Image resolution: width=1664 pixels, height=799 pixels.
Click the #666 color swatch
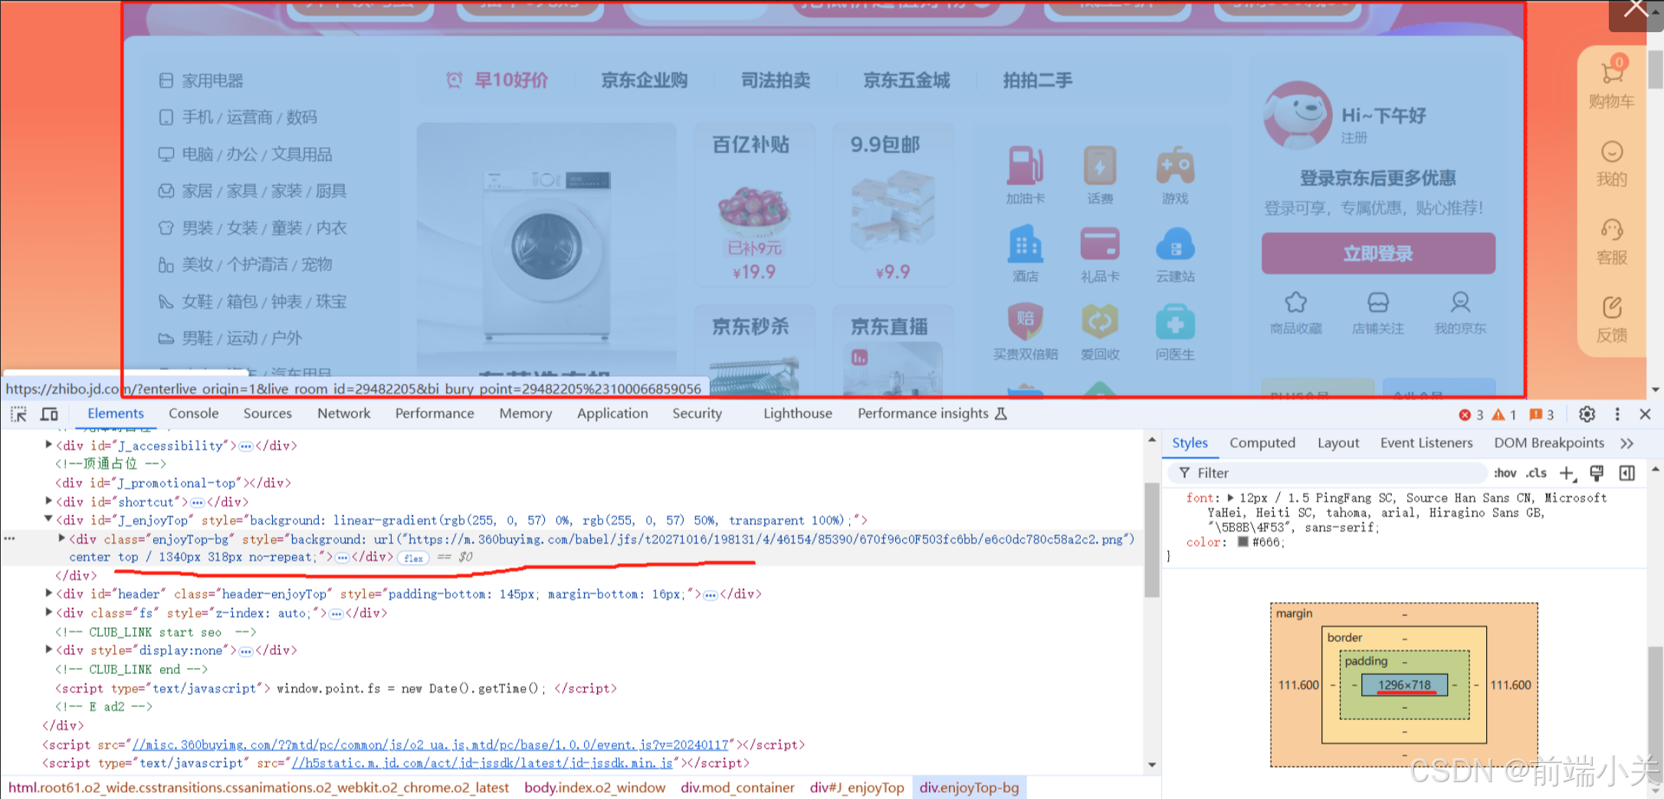pos(1242,542)
